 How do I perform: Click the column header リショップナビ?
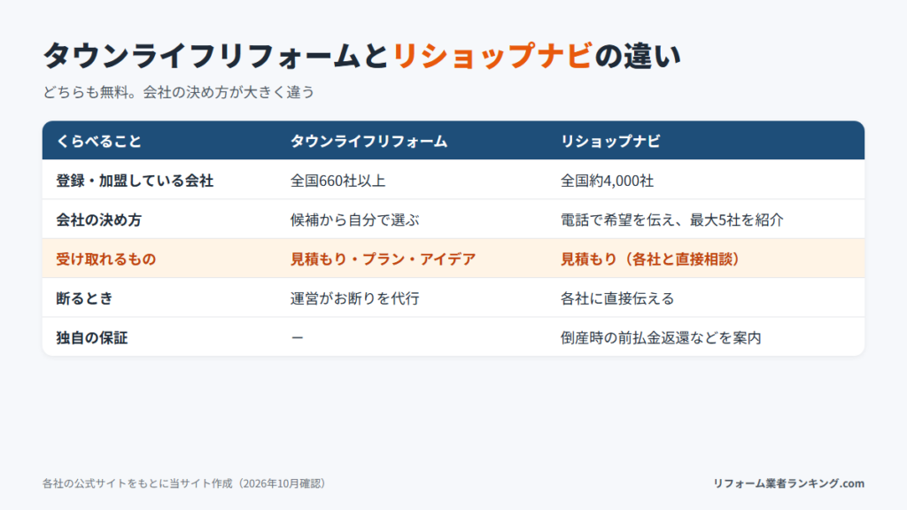609,141
